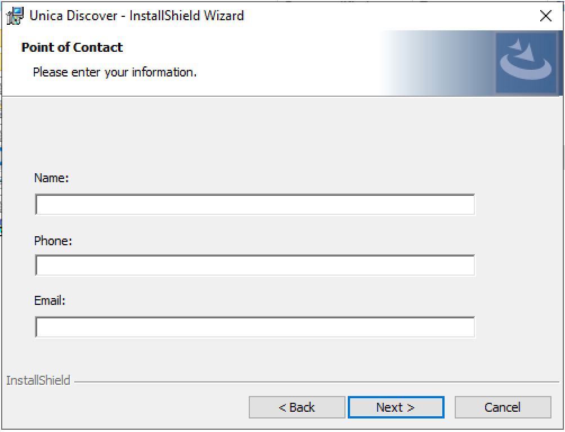Click the empty gray area above the Name label
This screenshot has height=432, width=565.
pyautogui.click(x=253, y=135)
